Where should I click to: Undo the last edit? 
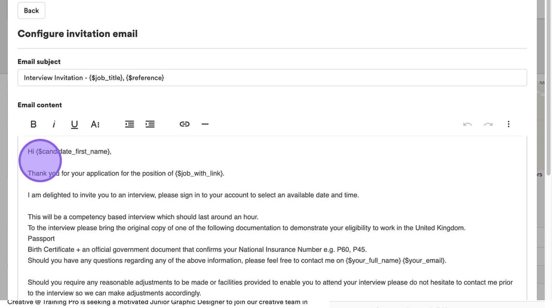click(x=468, y=124)
